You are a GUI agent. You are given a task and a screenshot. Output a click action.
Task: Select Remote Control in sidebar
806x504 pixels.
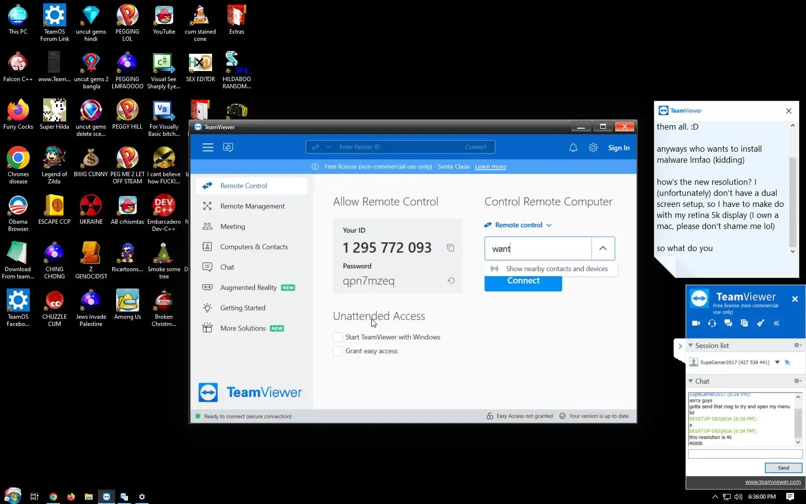251,186
